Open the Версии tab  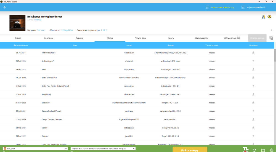click(x=79, y=38)
